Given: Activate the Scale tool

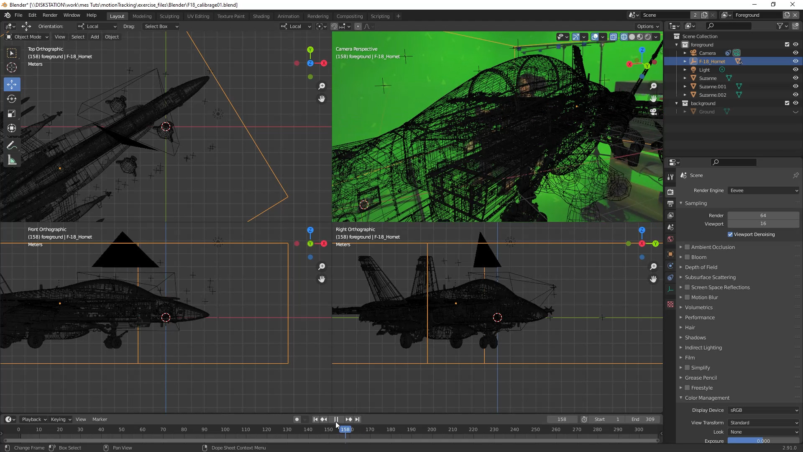Looking at the screenshot, I should [12, 113].
